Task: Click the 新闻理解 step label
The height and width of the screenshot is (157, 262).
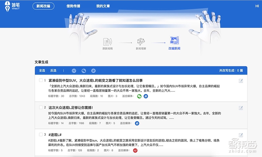Action: (x=141, y=49)
